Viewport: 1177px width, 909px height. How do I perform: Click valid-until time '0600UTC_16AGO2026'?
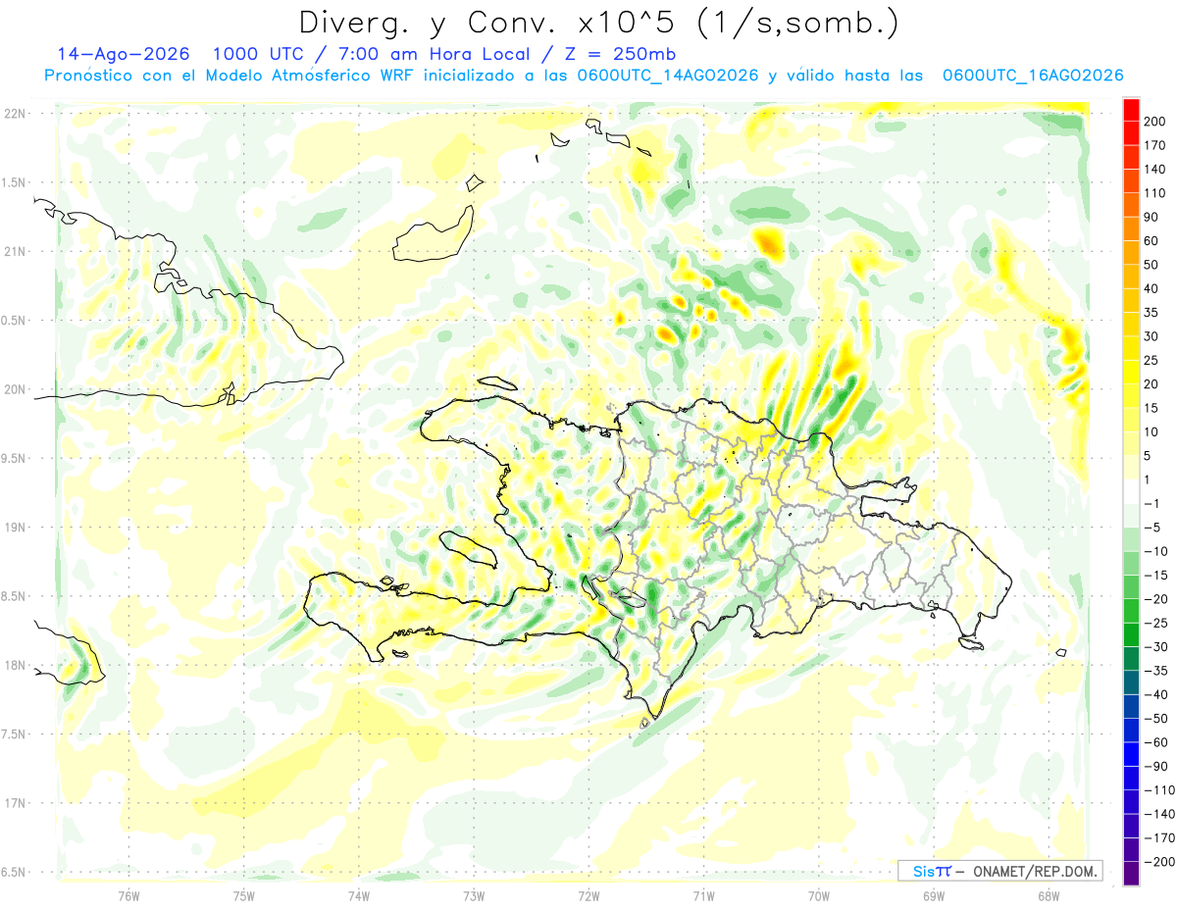click(x=1032, y=76)
